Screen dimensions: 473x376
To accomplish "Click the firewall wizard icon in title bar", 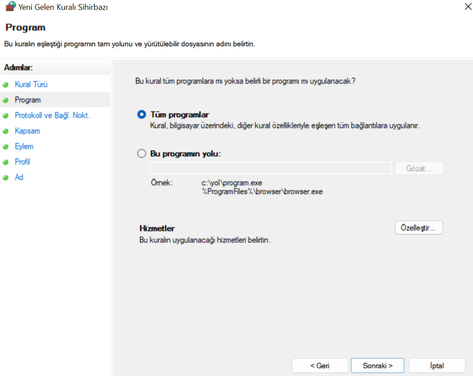I will 10,7.
